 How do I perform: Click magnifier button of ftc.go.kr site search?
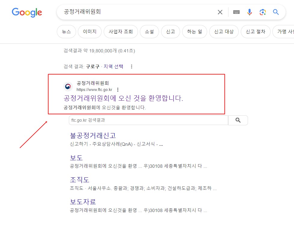[238, 120]
